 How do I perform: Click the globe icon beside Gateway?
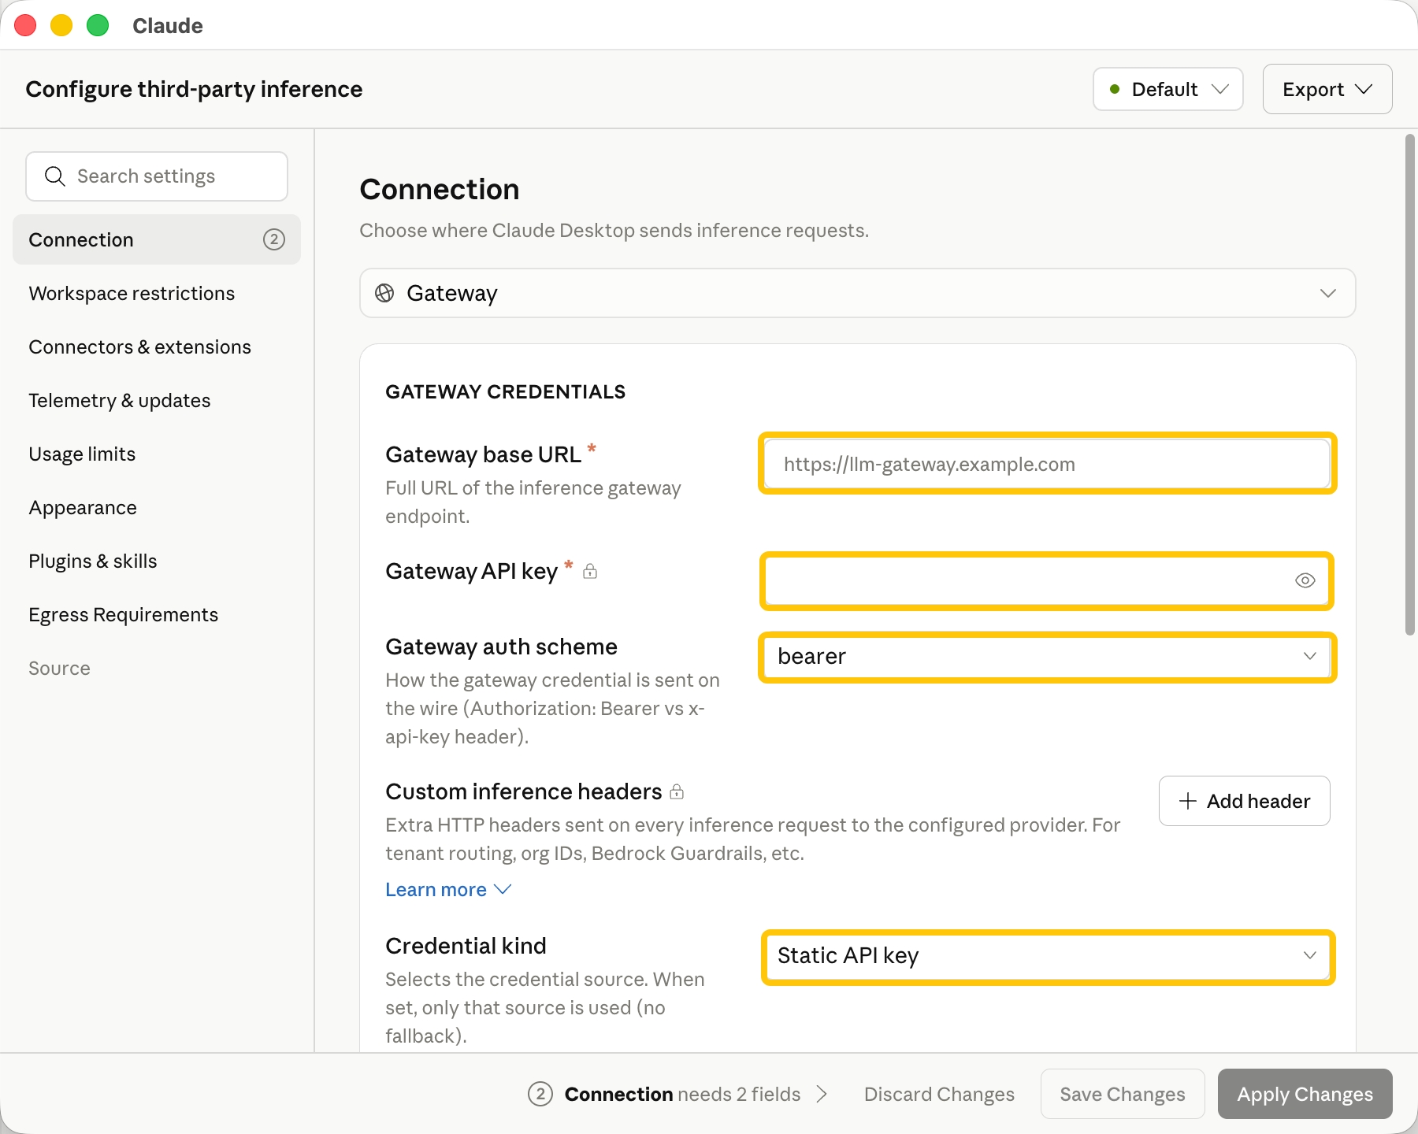(384, 293)
